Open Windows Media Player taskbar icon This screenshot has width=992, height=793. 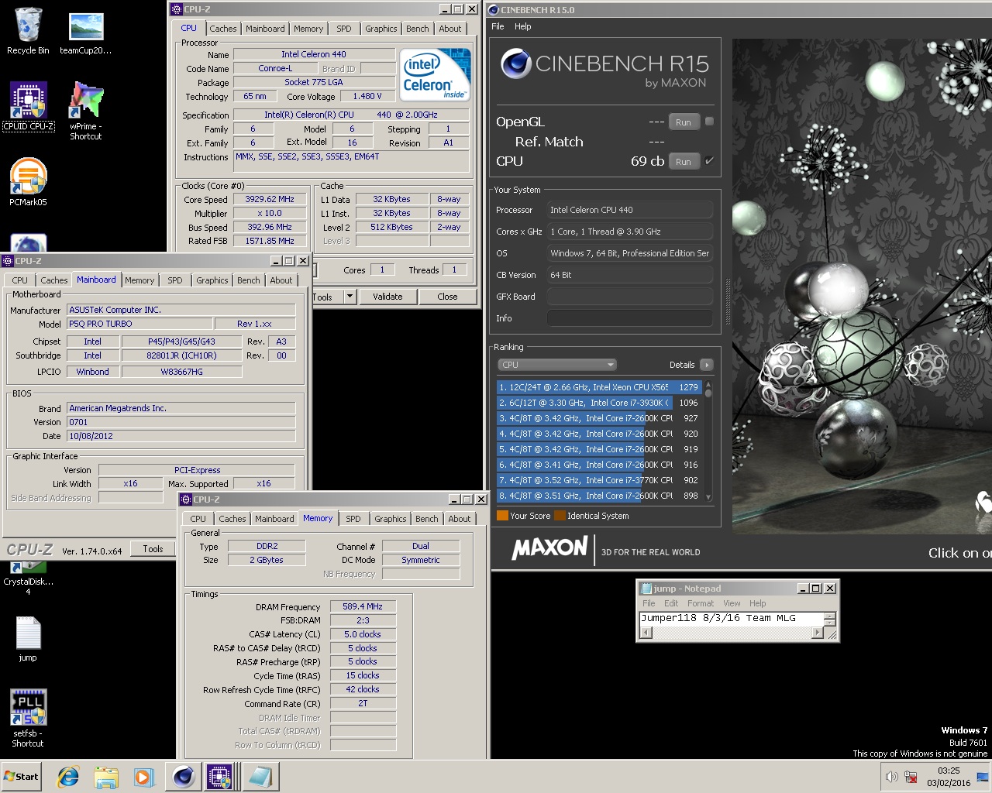(143, 777)
